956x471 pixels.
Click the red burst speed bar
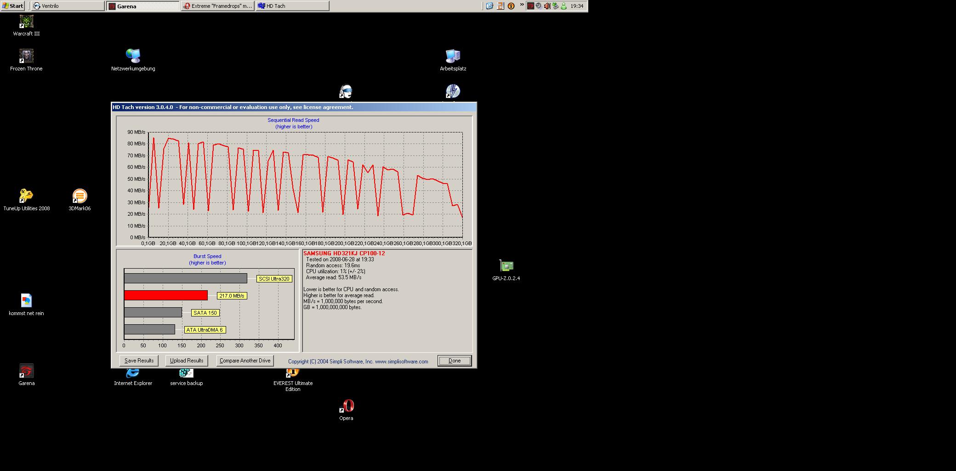pos(166,295)
